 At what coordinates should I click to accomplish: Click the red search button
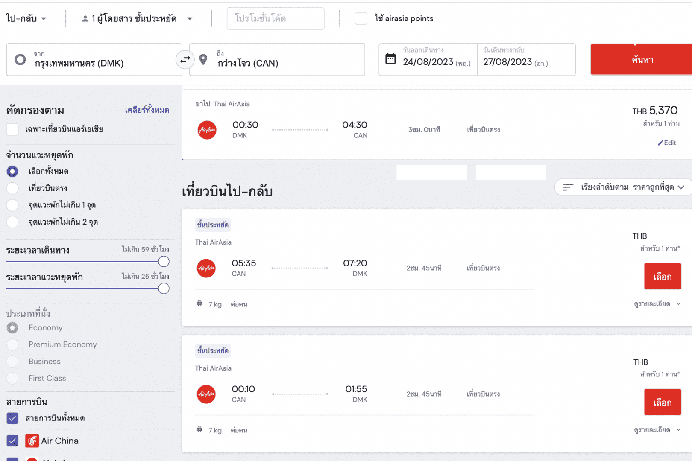tap(641, 59)
